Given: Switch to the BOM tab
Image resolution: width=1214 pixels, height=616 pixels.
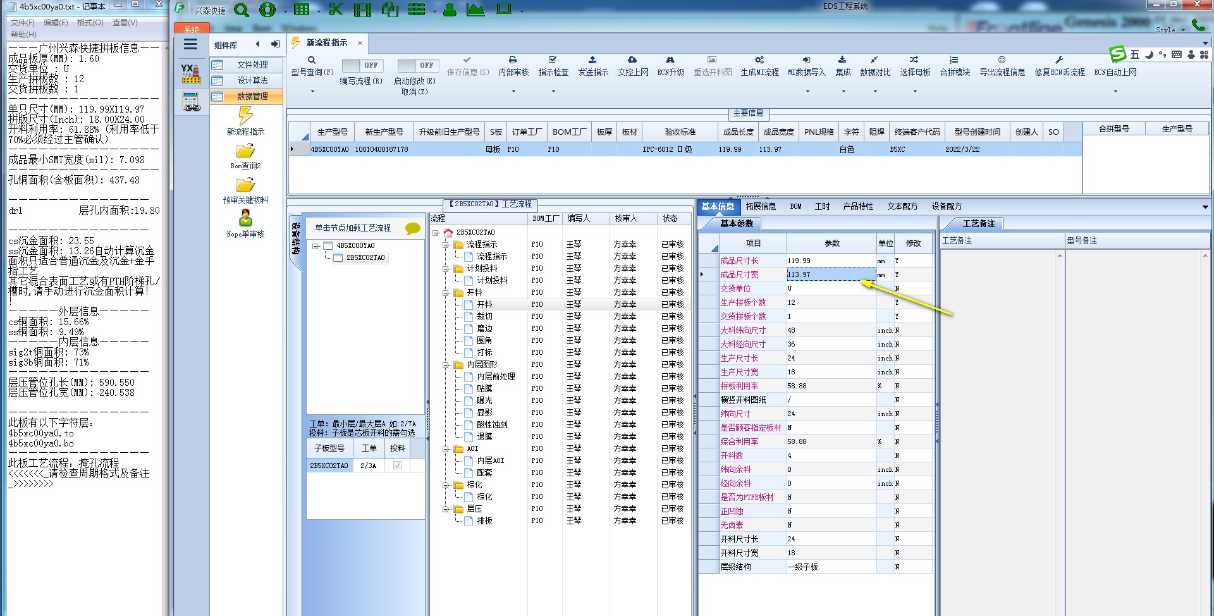Looking at the screenshot, I should [795, 206].
